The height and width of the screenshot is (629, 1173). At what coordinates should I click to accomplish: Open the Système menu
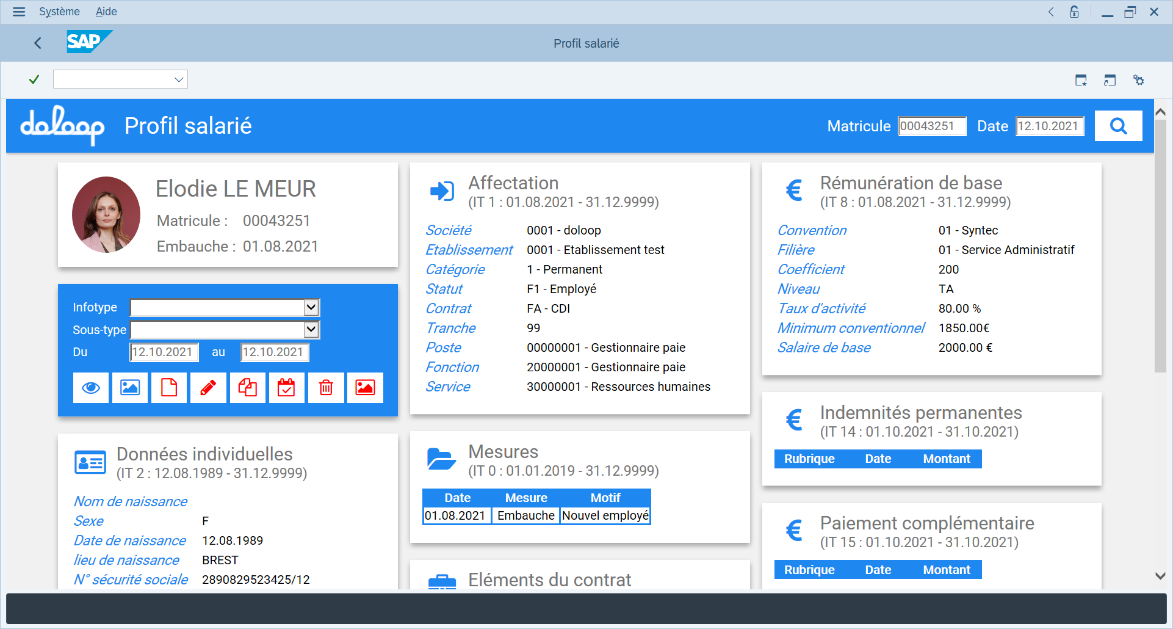pos(59,12)
